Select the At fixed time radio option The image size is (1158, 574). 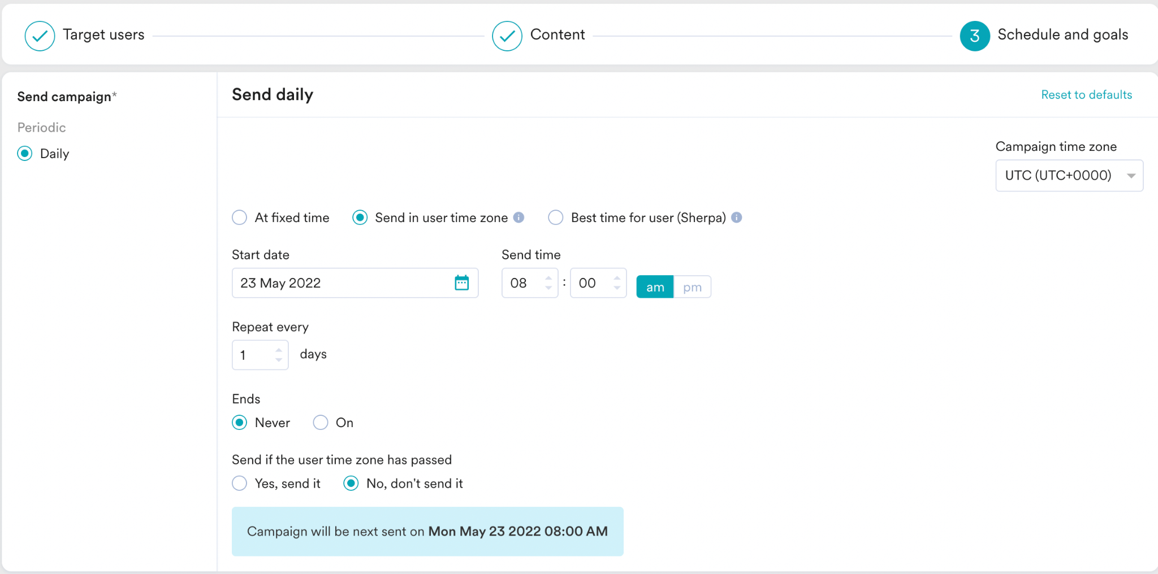[x=240, y=218]
